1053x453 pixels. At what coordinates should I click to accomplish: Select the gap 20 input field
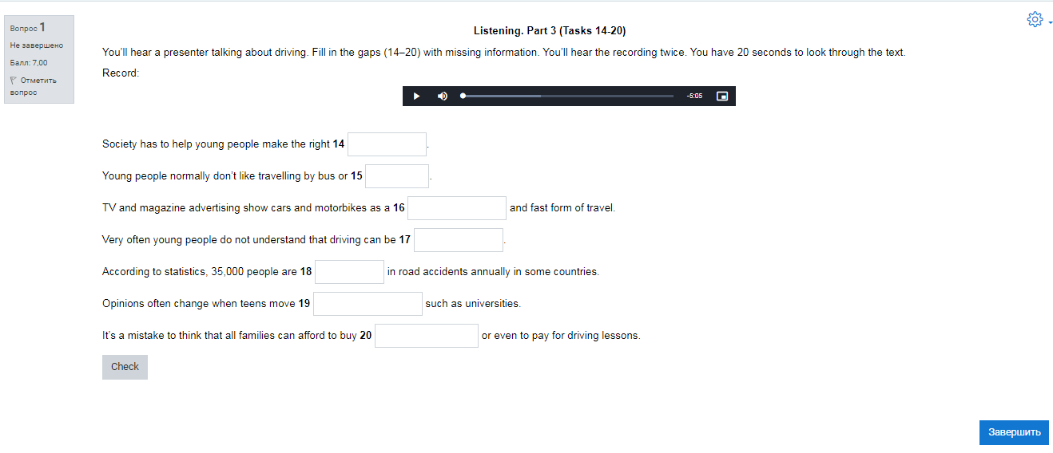[427, 336]
